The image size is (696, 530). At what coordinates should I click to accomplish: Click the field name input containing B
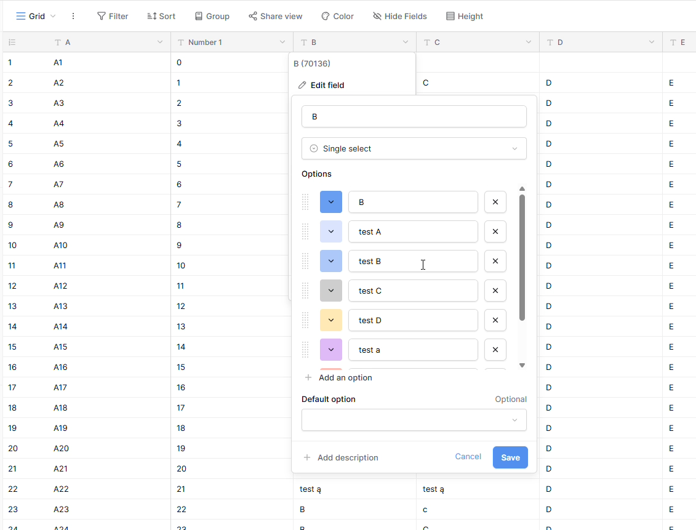[x=414, y=117]
